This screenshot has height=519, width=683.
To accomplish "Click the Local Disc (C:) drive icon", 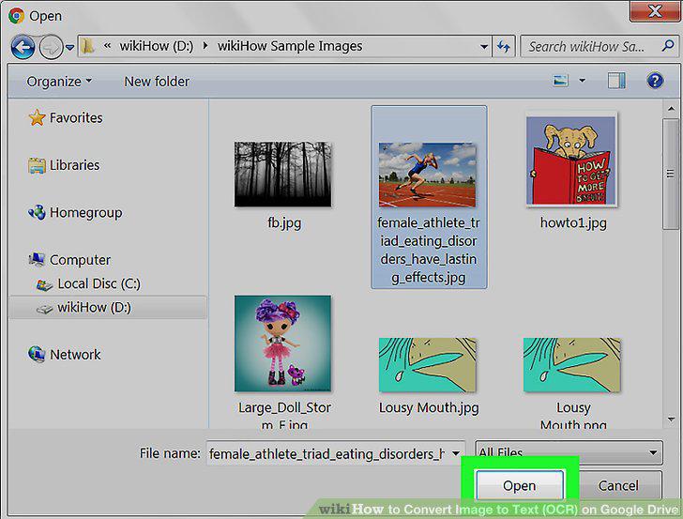I will pos(44,284).
